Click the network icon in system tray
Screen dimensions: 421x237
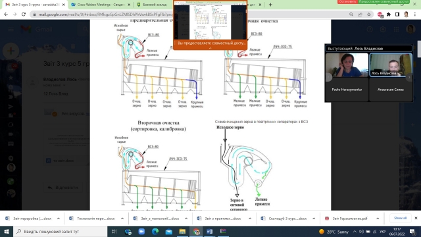(375, 232)
